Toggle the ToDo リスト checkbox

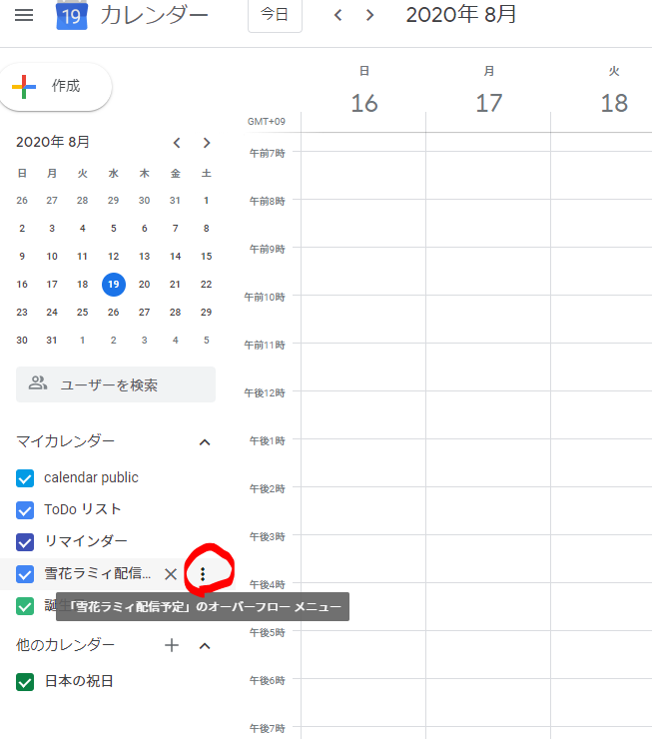25,510
